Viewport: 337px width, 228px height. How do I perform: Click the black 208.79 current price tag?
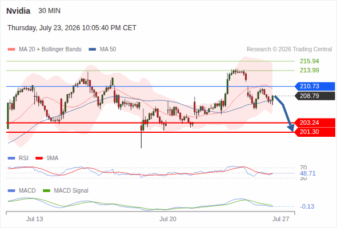pos(315,96)
